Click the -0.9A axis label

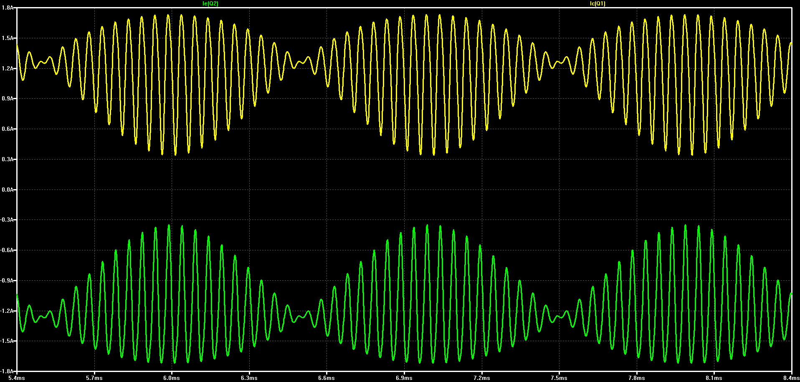(x=7, y=281)
